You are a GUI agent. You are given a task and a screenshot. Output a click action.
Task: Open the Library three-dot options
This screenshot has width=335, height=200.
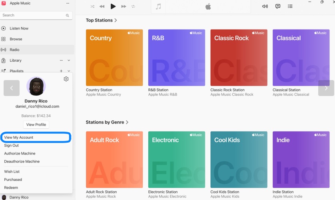[x=61, y=60]
